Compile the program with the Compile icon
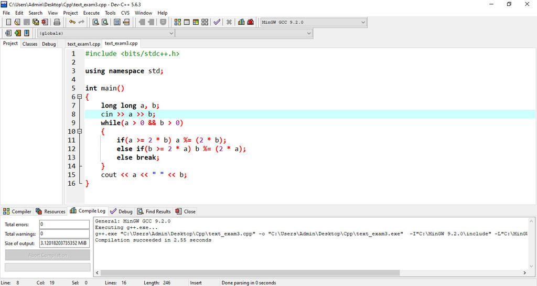 coord(178,22)
